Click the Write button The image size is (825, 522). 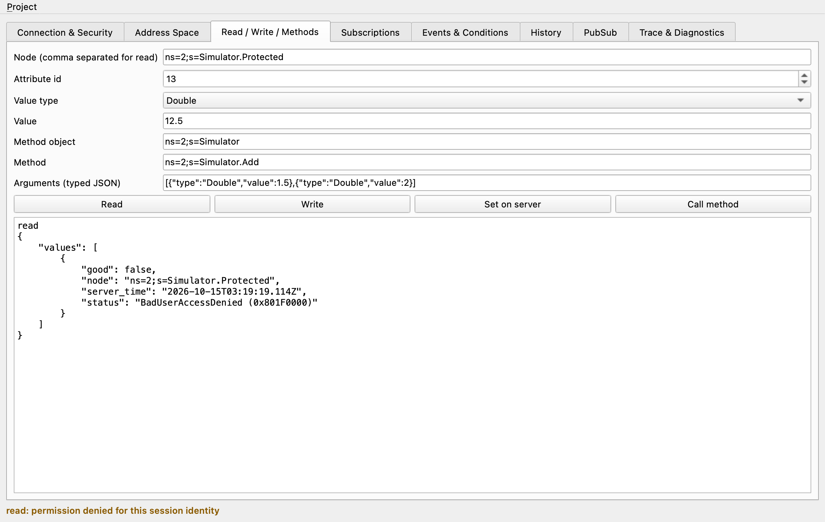click(312, 204)
